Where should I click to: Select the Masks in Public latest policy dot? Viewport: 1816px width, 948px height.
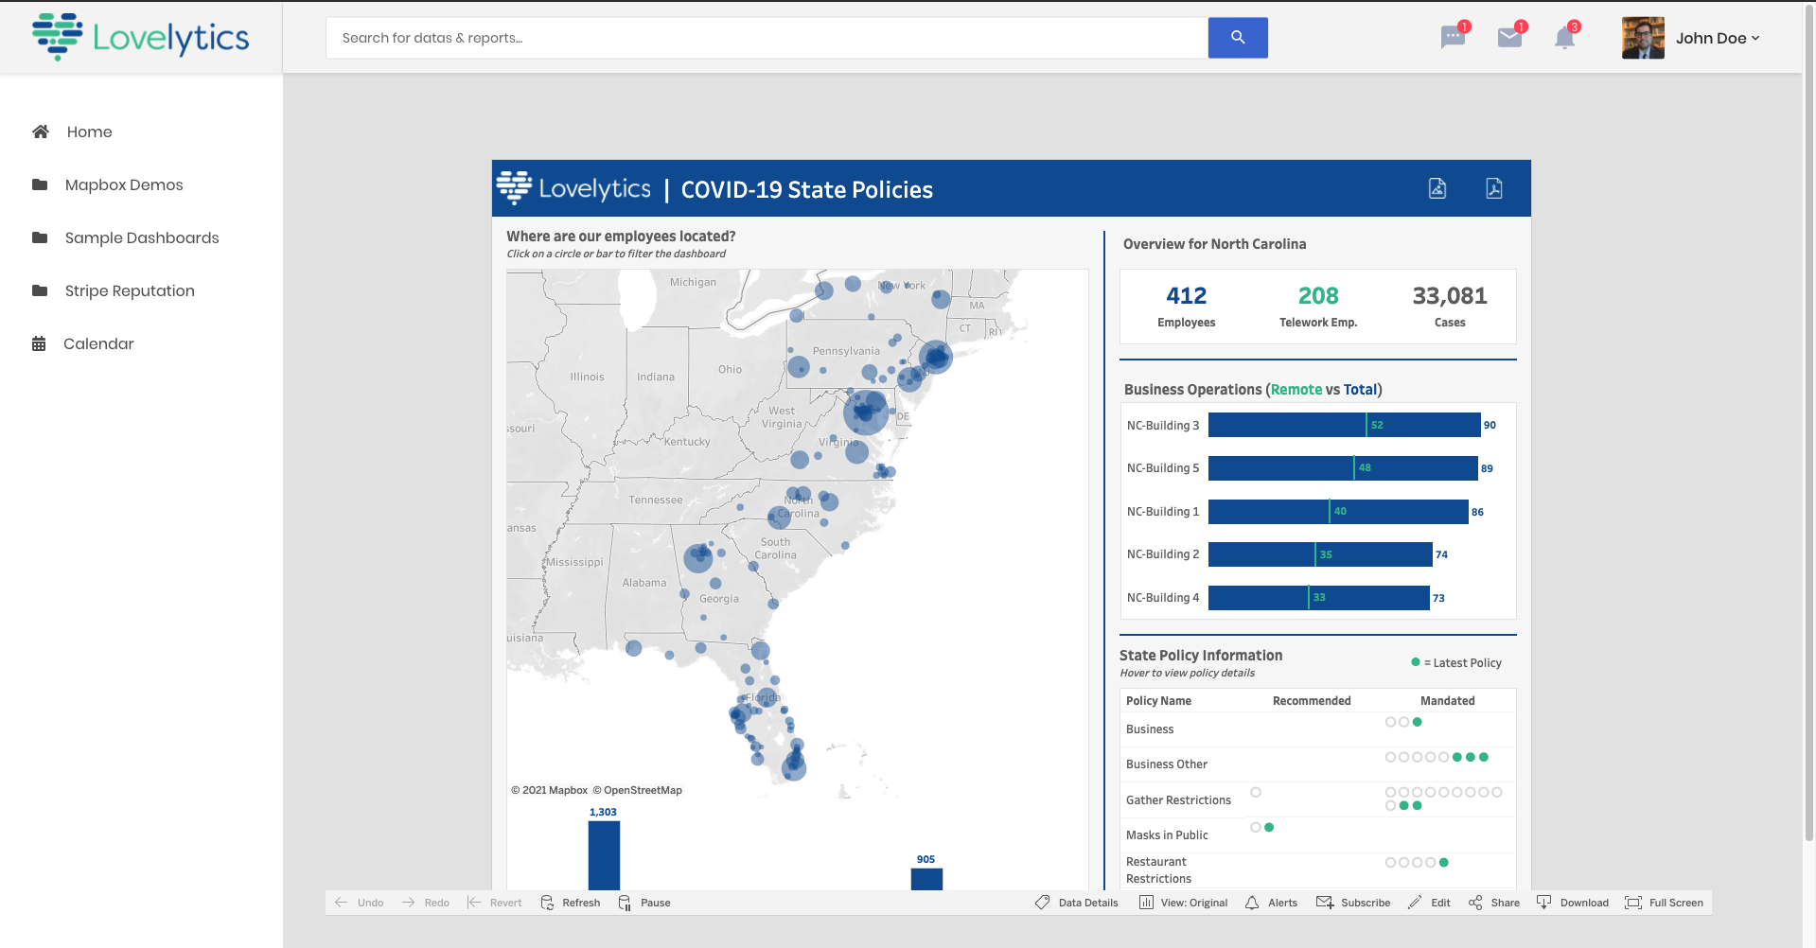[x=1269, y=828]
